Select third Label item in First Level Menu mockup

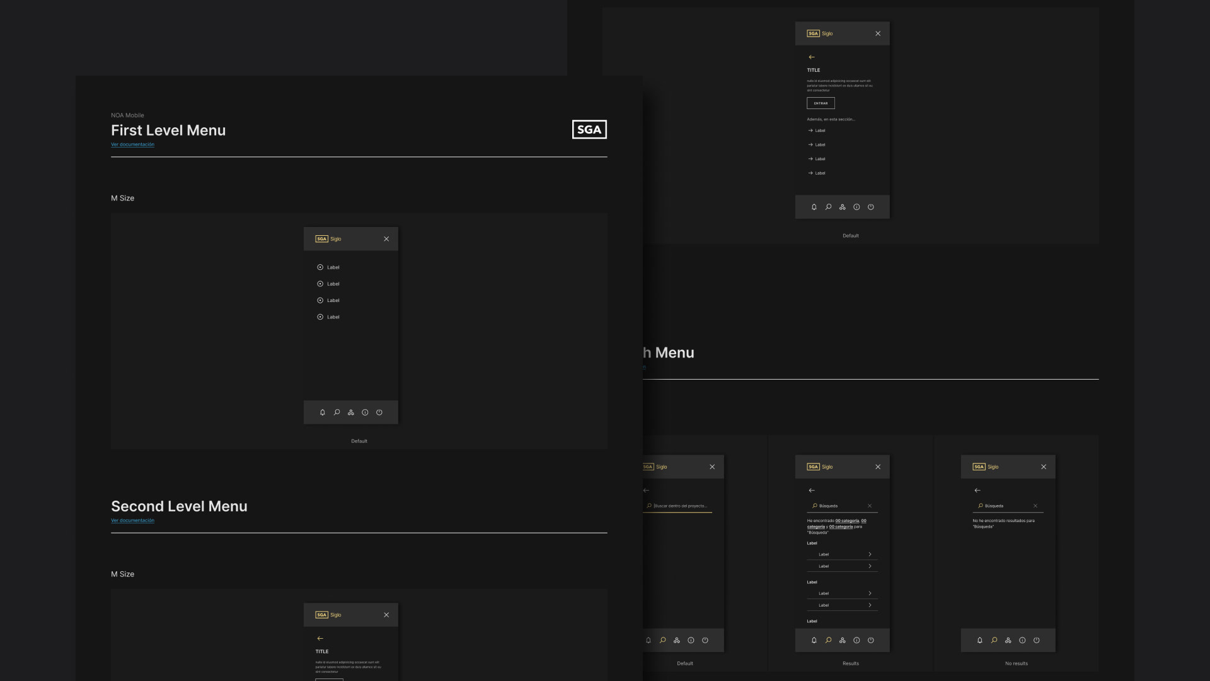tap(328, 300)
